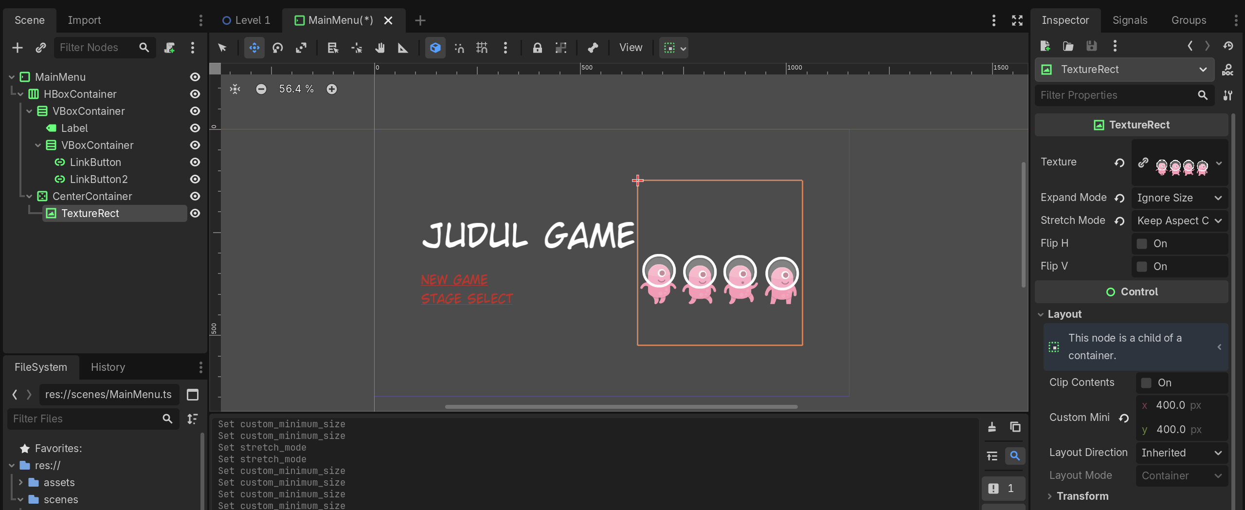Open the Level 1 scene tab
The width and height of the screenshot is (1245, 510).
tap(247, 20)
